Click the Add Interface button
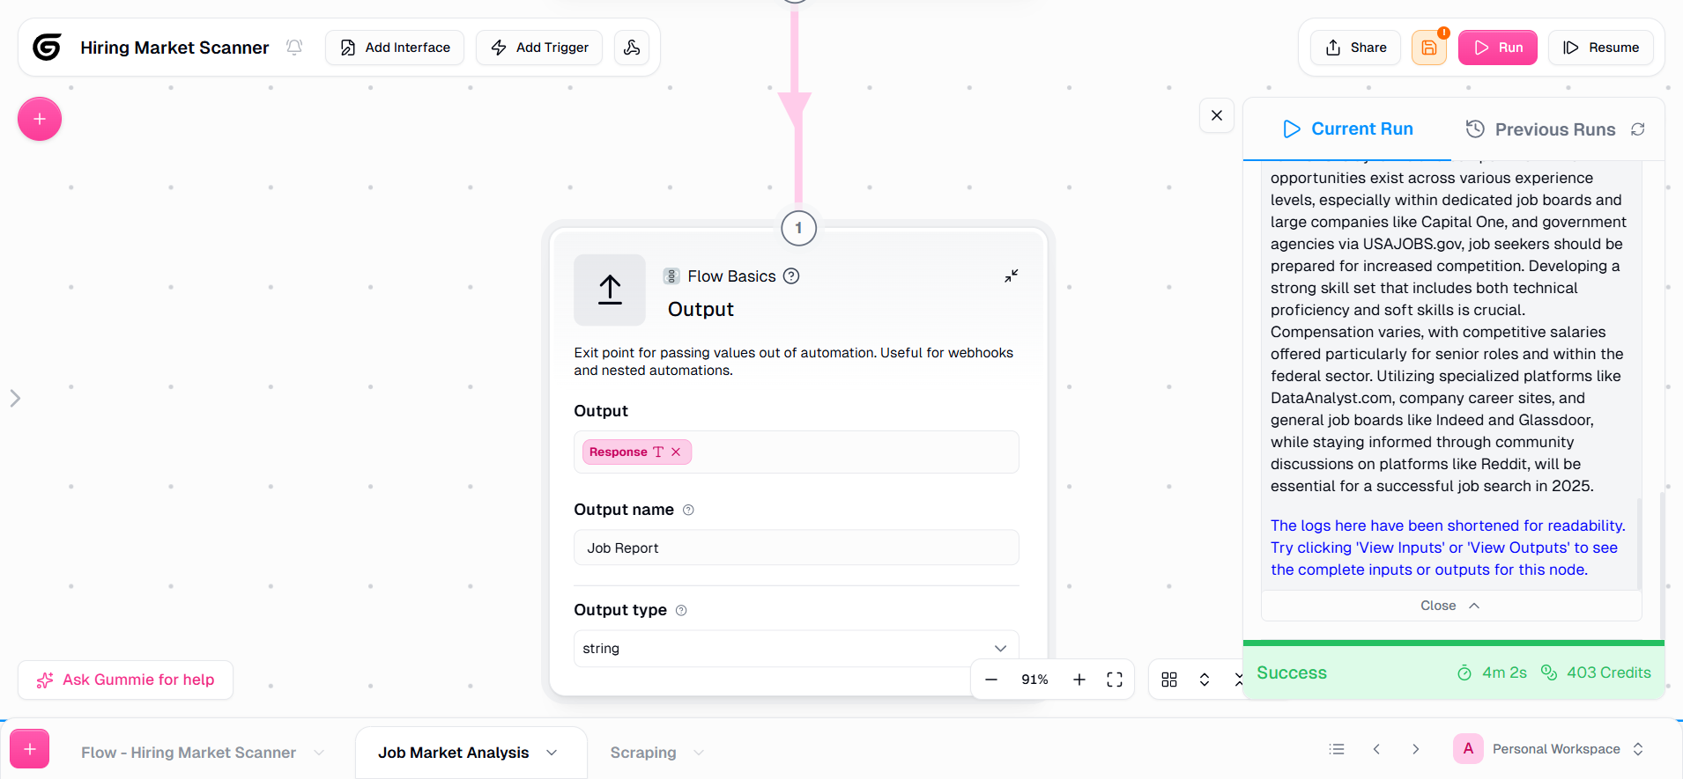This screenshot has width=1683, height=779. tap(395, 48)
